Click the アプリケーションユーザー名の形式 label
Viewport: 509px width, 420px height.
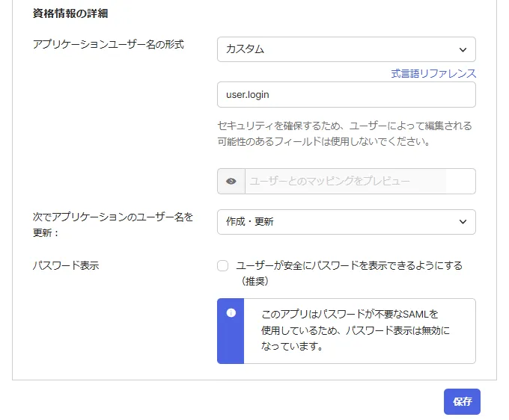(x=109, y=44)
